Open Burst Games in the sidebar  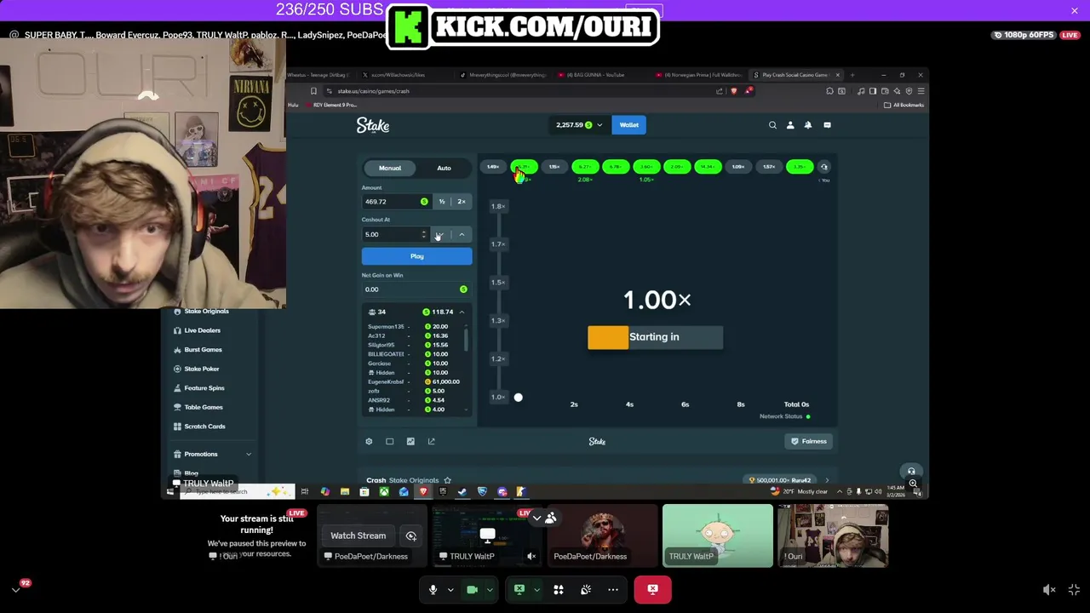pyautogui.click(x=203, y=350)
